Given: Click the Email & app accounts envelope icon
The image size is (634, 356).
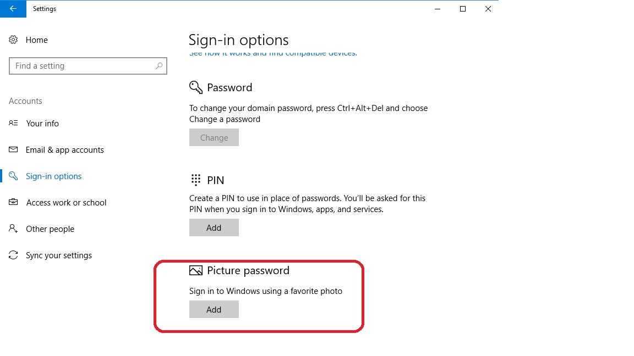Looking at the screenshot, I should tap(13, 149).
